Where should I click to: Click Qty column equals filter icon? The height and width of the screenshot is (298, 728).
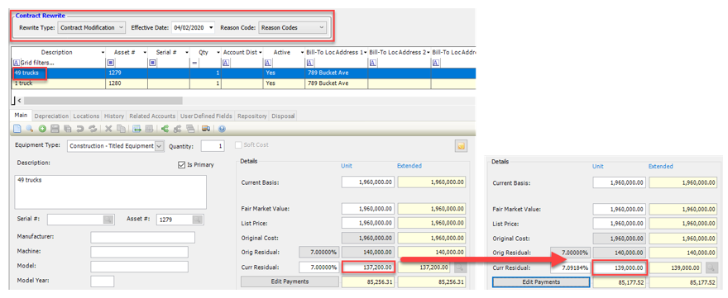[195, 63]
